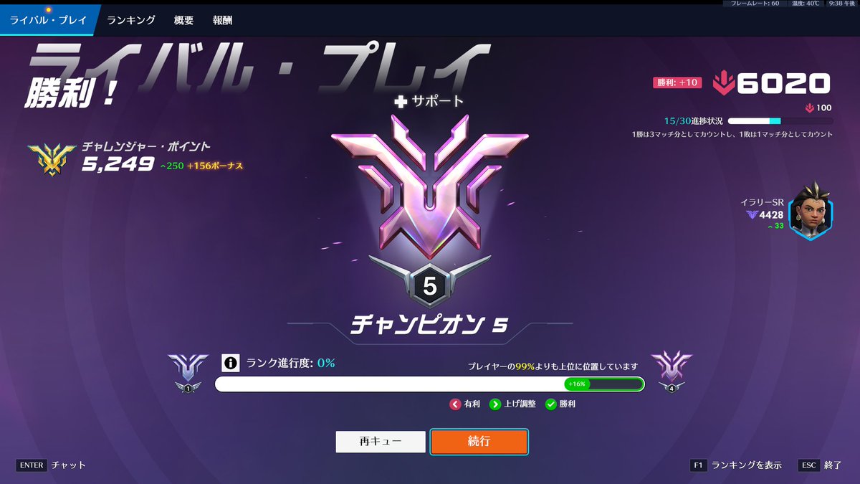Viewport: 860px width, 484px height.
Task: Click the 4428 hero SR value
Action: coord(771,214)
